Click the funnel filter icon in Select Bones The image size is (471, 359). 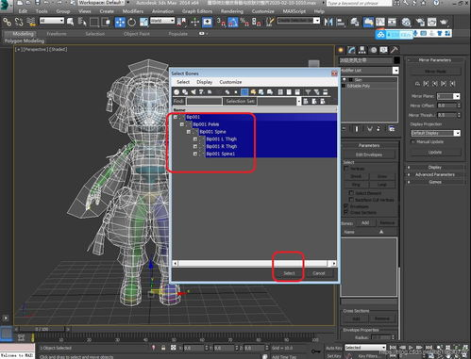308,92
